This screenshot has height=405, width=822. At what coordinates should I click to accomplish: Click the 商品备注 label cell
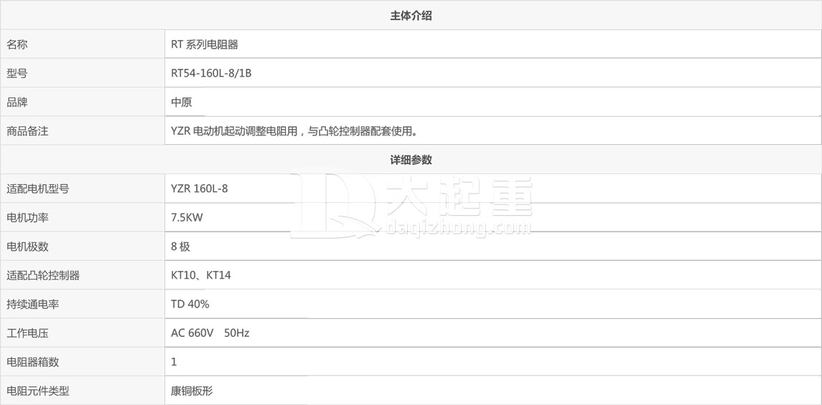(x=83, y=130)
